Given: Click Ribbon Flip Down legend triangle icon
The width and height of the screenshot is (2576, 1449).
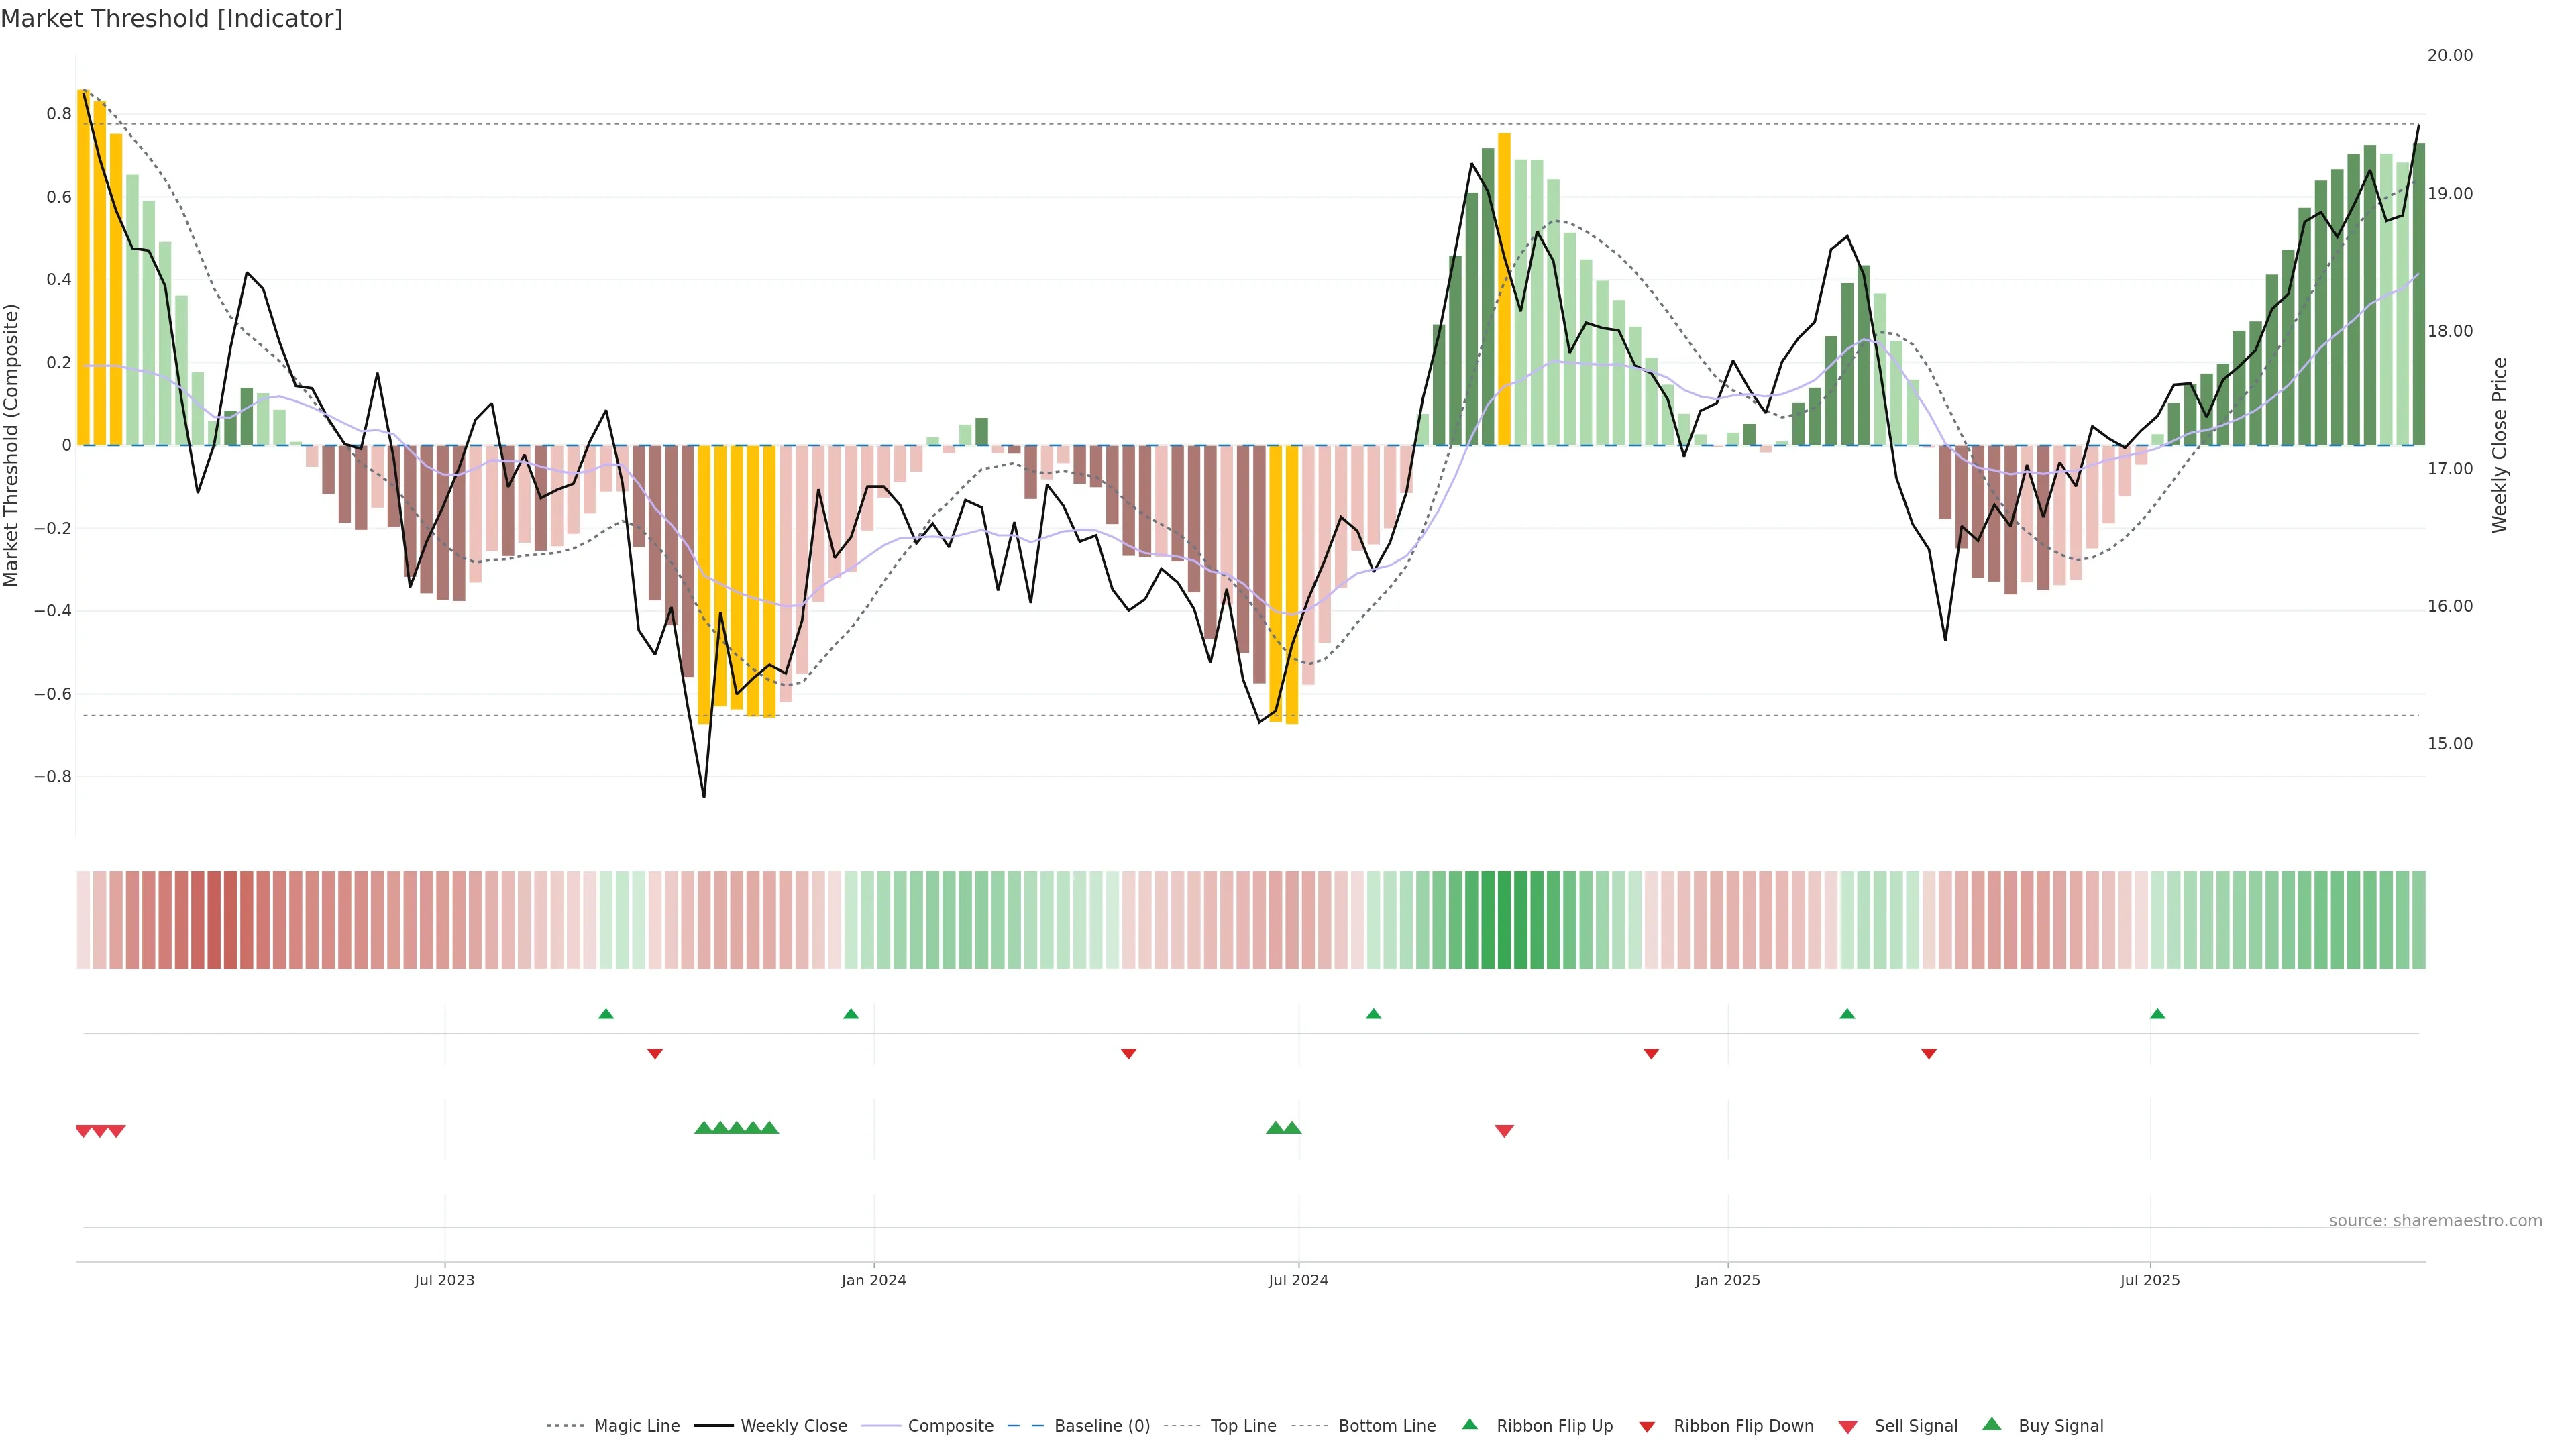Looking at the screenshot, I should pyautogui.click(x=1647, y=1427).
